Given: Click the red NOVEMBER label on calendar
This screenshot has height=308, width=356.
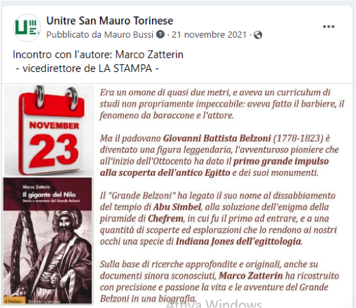Looking at the screenshot, I should [x=54, y=125].
